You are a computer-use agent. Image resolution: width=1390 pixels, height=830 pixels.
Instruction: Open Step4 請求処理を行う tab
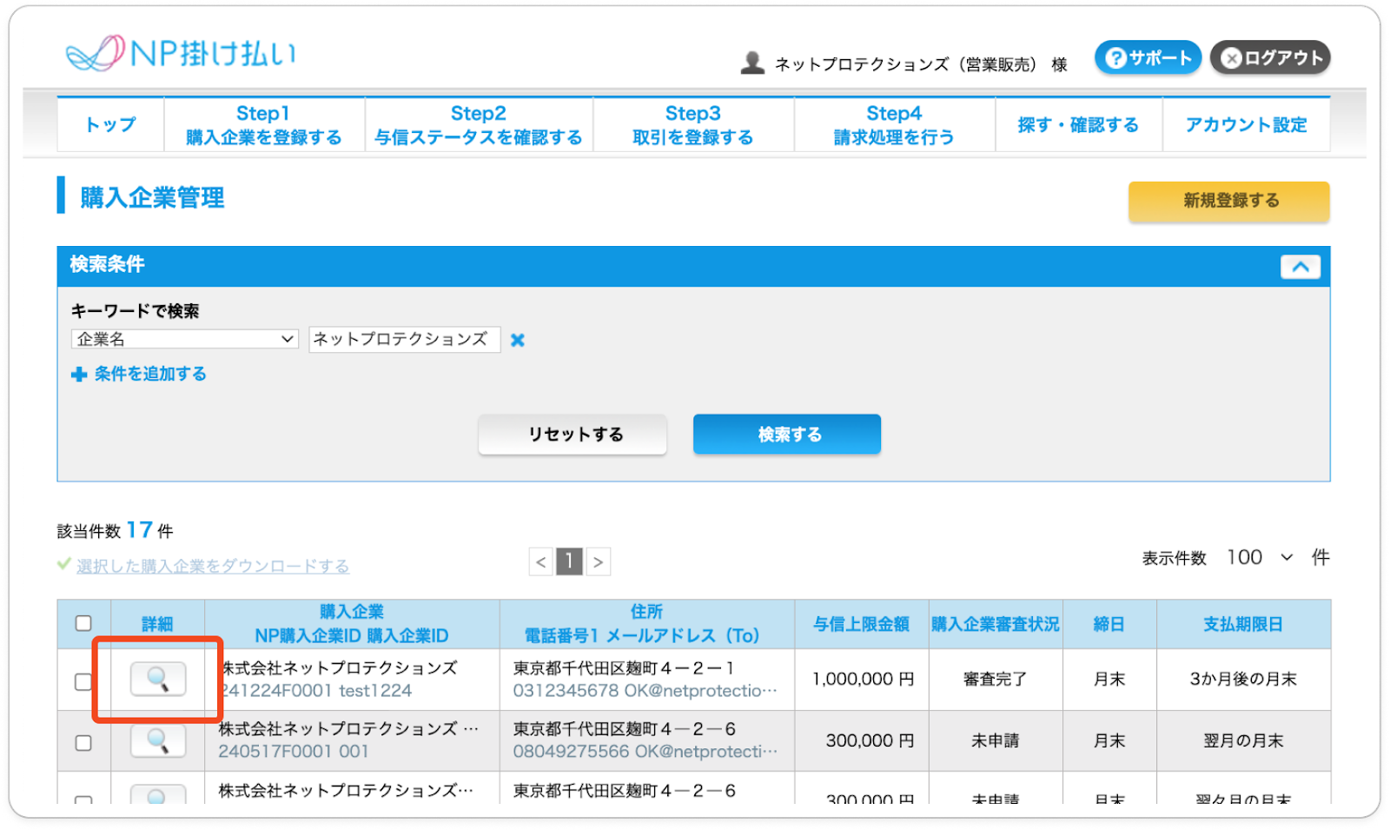(894, 125)
